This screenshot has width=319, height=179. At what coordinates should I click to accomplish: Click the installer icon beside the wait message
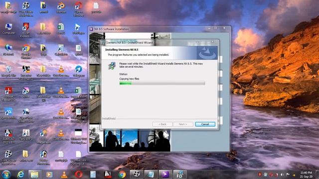point(112,66)
